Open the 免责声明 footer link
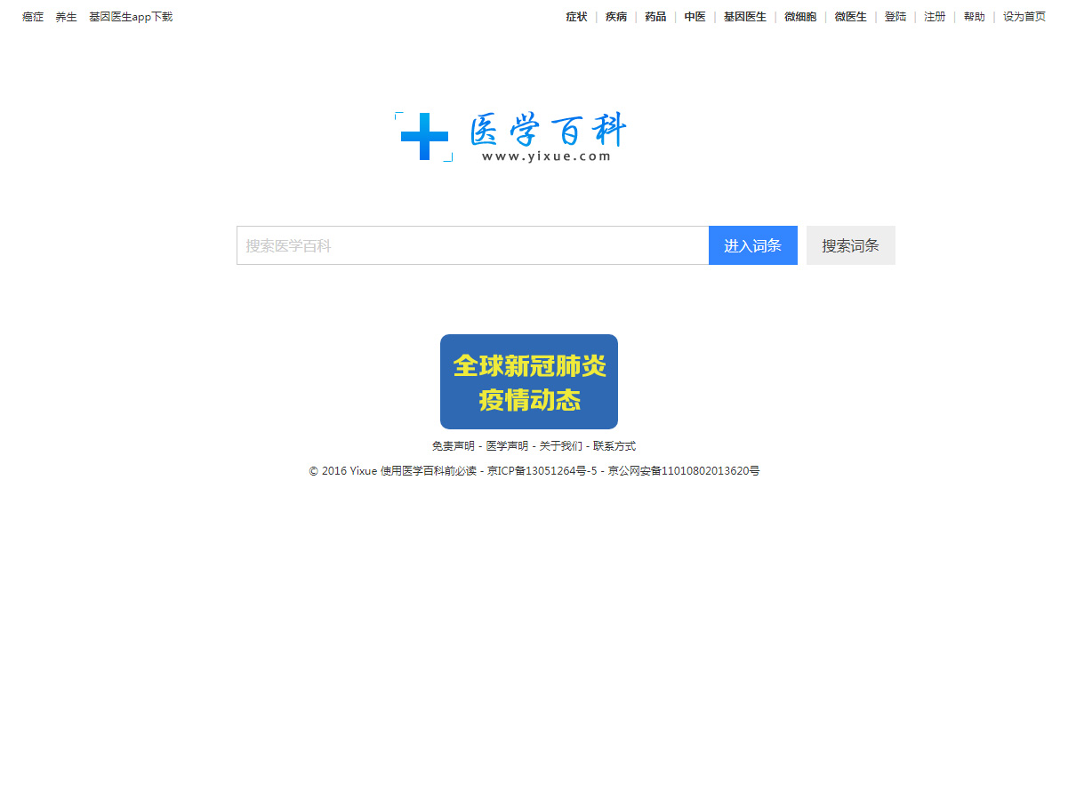Image resolution: width=1068 pixels, height=808 pixels. 454,446
